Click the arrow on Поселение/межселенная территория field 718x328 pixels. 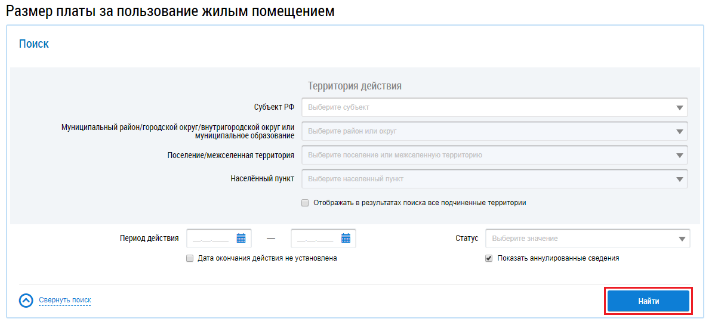679,155
